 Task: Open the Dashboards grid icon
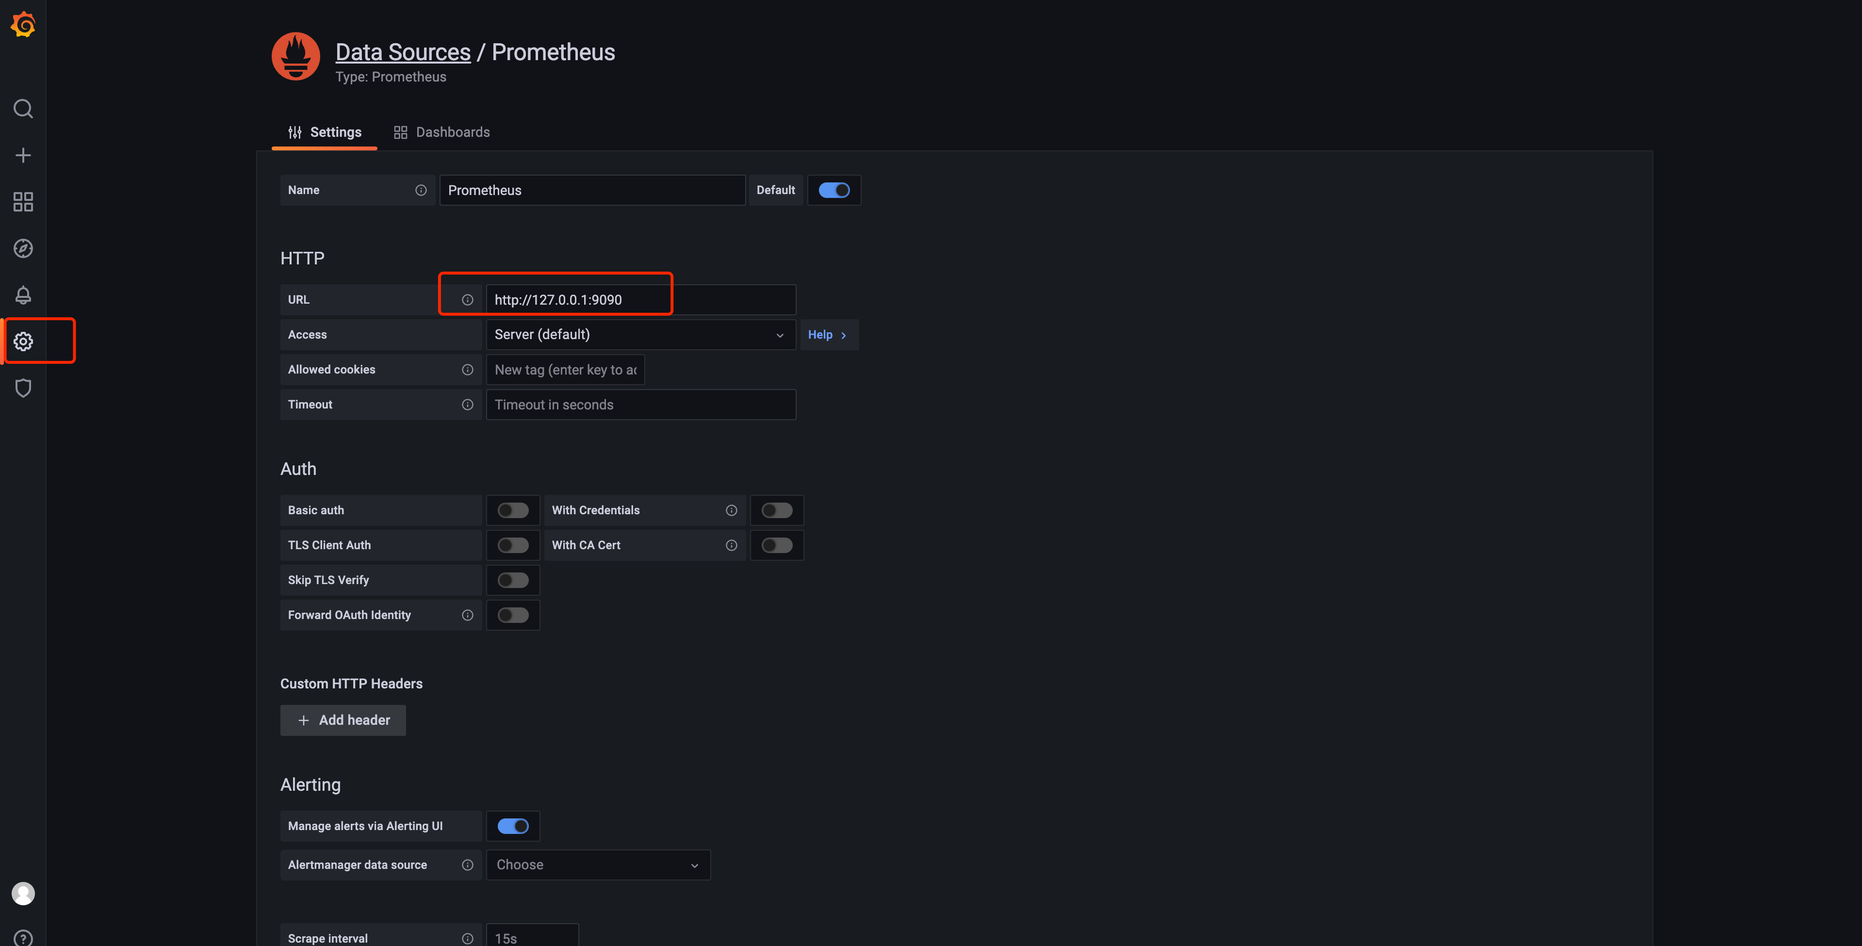22,202
